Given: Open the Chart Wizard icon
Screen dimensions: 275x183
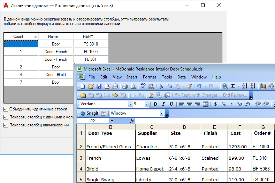Looking at the screenshot, I should pos(263,86).
